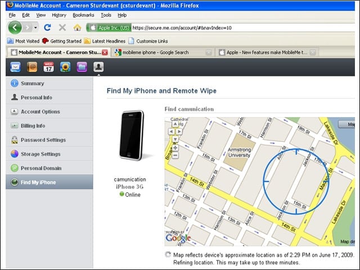This screenshot has width=360, height=270.
Task: Close the Google Search tab
Action: pyautogui.click(x=209, y=52)
